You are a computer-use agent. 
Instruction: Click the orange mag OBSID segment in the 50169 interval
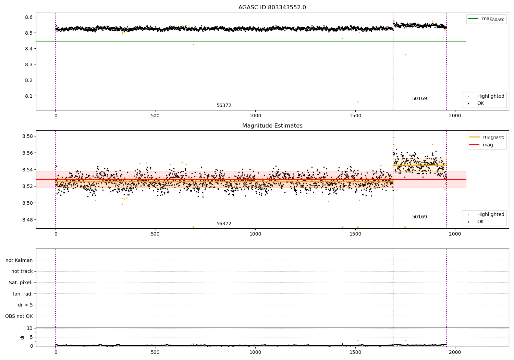pyautogui.click(x=420, y=165)
